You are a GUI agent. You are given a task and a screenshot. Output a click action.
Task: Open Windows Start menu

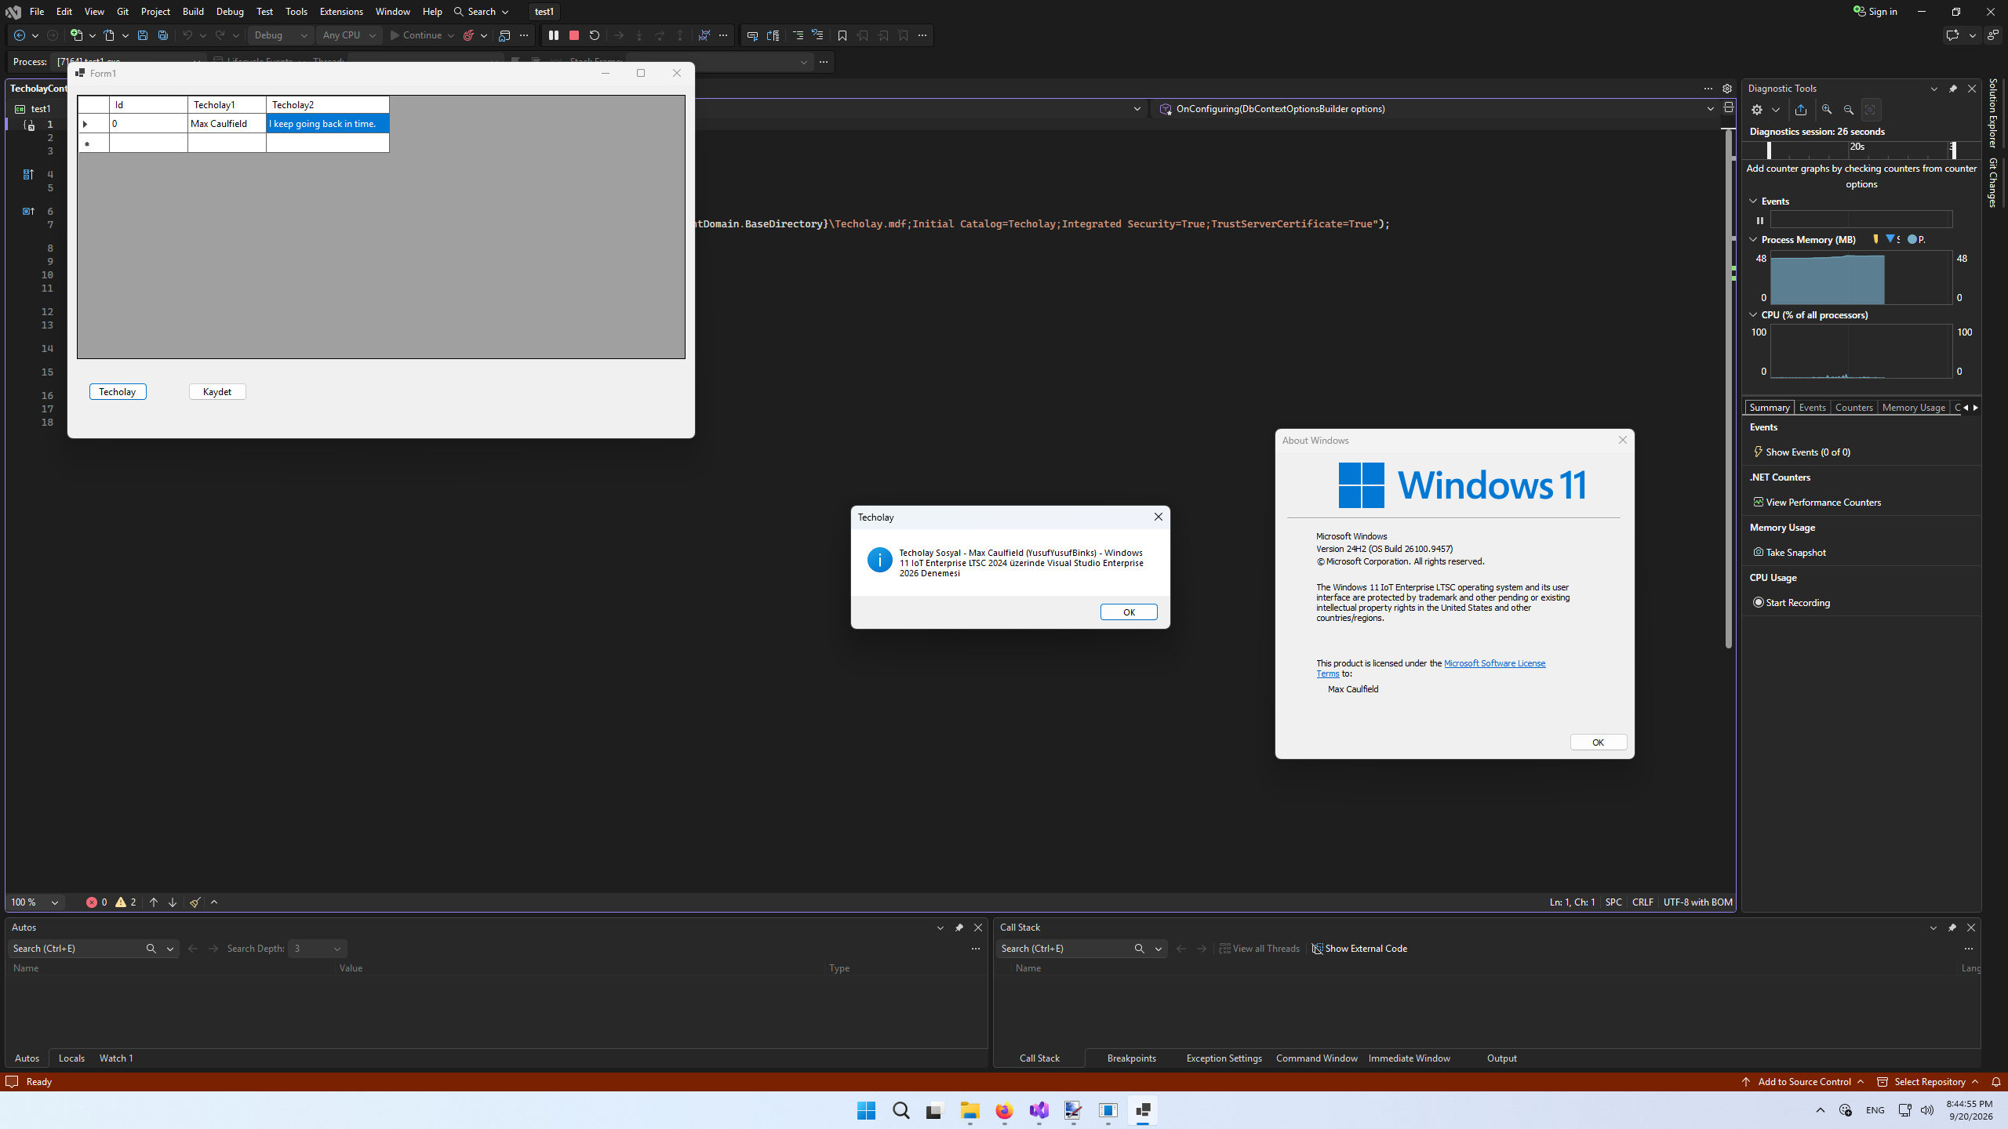coord(867,1110)
